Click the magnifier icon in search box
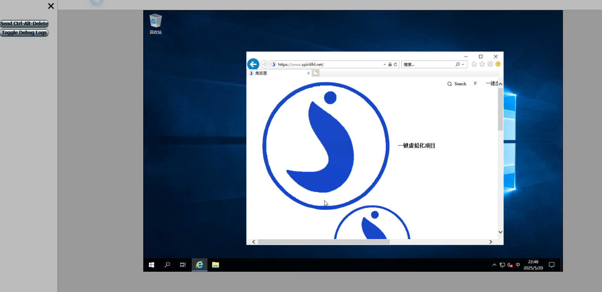Screen dimensions: 602x292 pyautogui.click(x=458, y=65)
